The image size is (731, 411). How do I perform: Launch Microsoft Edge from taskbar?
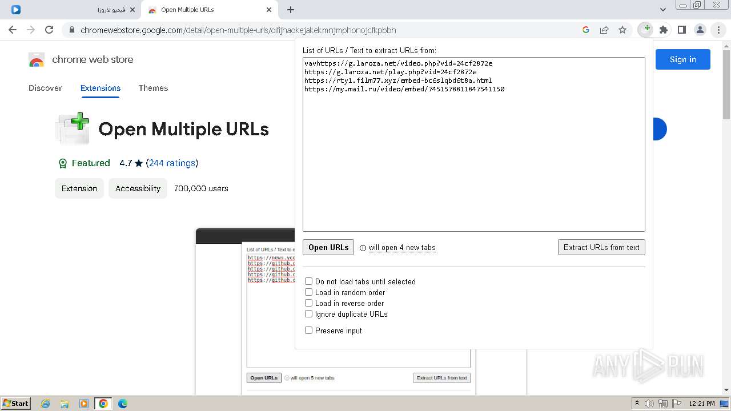point(123,404)
